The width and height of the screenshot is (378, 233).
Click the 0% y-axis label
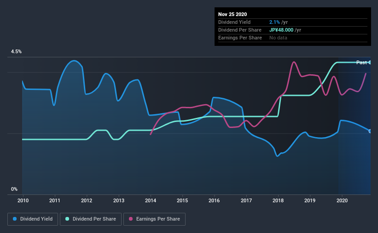click(x=14, y=189)
